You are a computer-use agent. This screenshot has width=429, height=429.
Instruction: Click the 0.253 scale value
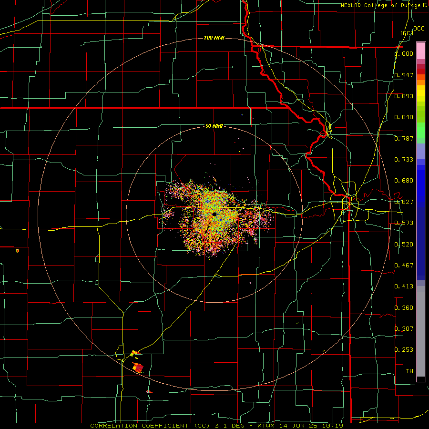click(x=404, y=350)
